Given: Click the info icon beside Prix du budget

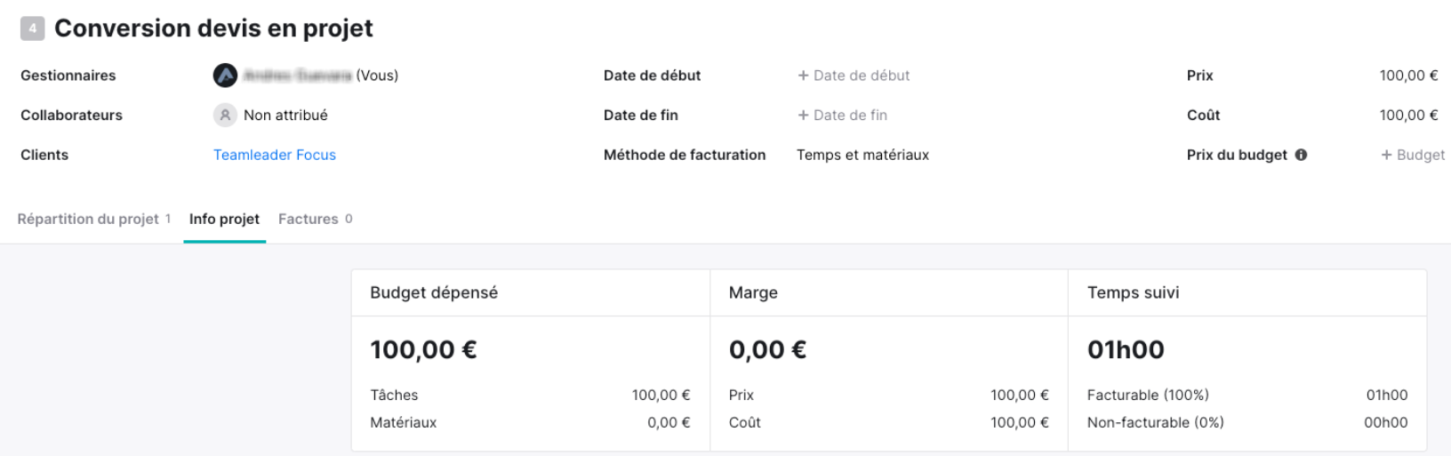Looking at the screenshot, I should [1302, 155].
